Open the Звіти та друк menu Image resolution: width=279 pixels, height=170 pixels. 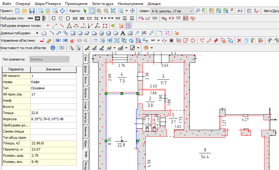[103, 3]
